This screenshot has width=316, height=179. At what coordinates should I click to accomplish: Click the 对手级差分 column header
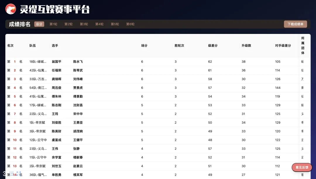(283, 46)
